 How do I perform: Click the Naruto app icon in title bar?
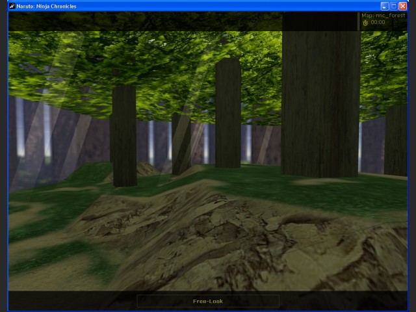coord(12,6)
